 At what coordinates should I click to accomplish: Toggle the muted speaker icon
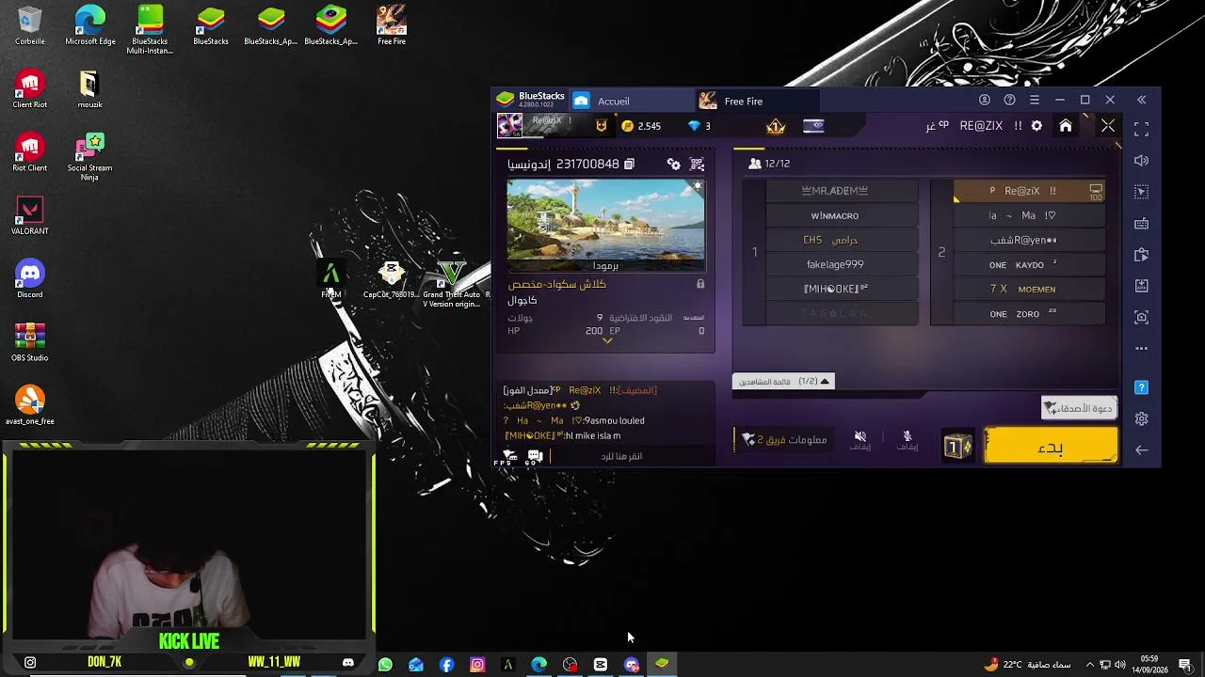tap(860, 439)
